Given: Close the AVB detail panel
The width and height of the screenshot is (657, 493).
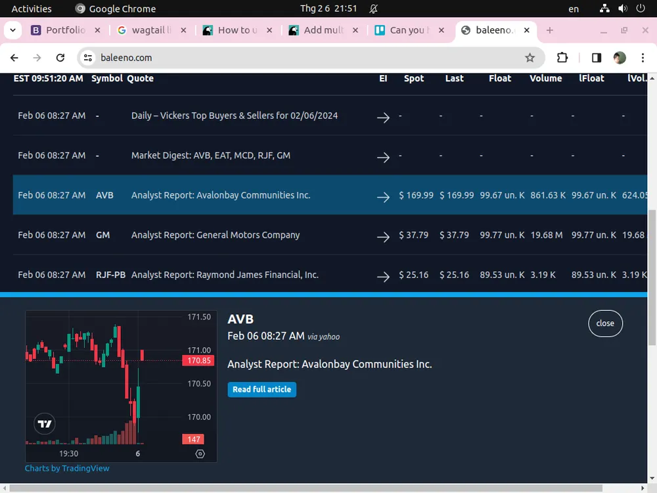Looking at the screenshot, I should coord(605,323).
